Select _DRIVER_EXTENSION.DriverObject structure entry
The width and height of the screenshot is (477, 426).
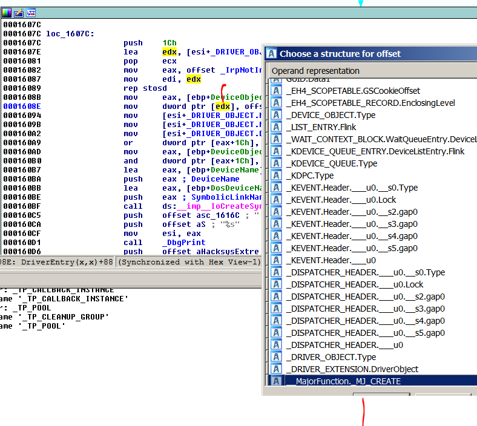352,369
